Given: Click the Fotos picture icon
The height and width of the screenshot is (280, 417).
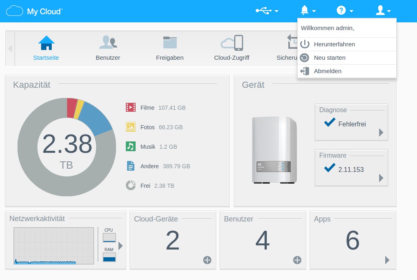Looking at the screenshot, I should tap(131, 127).
